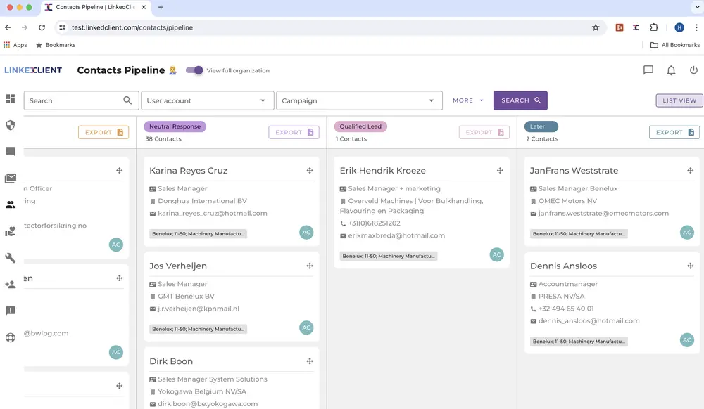Reload the page
The width and height of the screenshot is (704, 409).
[42, 27]
